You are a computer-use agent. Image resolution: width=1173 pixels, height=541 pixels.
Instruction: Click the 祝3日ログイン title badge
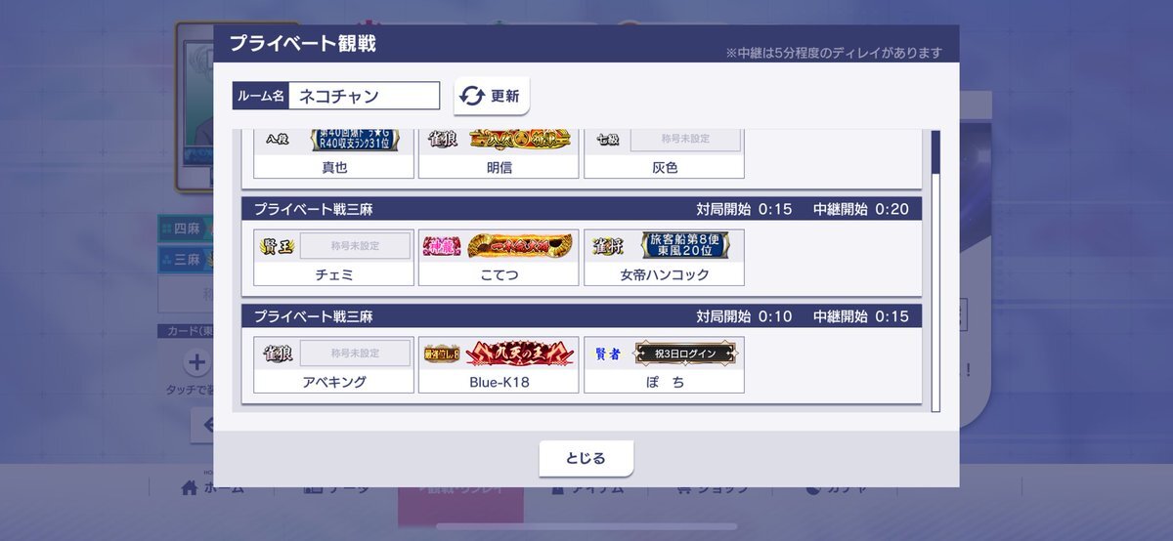[x=685, y=354]
